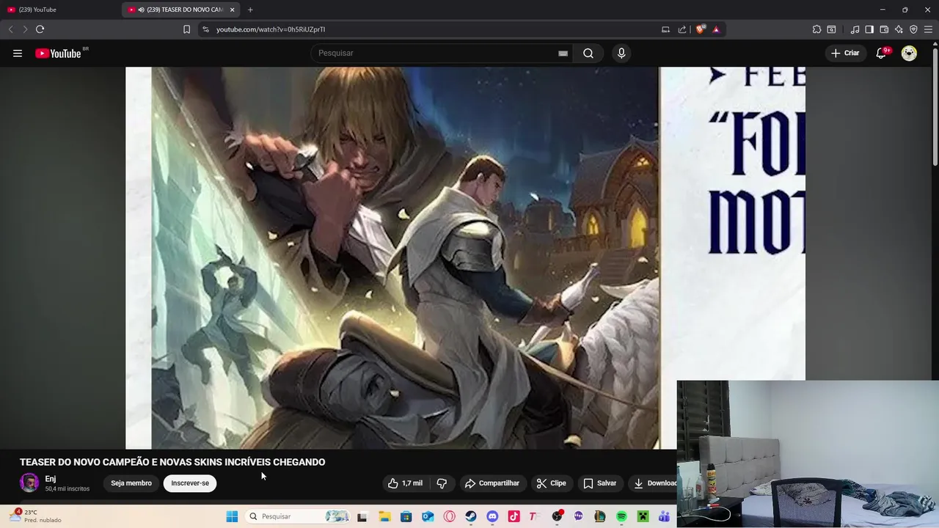Image resolution: width=939 pixels, height=528 pixels.
Task: Open the Enj channel name link
Action: click(x=51, y=479)
